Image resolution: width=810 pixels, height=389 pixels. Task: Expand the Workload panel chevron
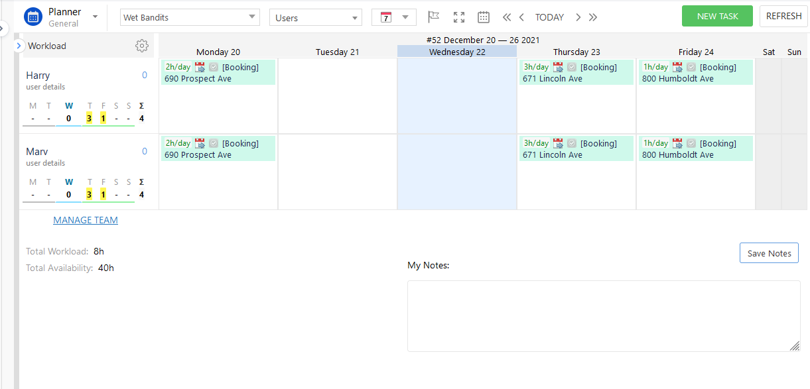point(19,46)
